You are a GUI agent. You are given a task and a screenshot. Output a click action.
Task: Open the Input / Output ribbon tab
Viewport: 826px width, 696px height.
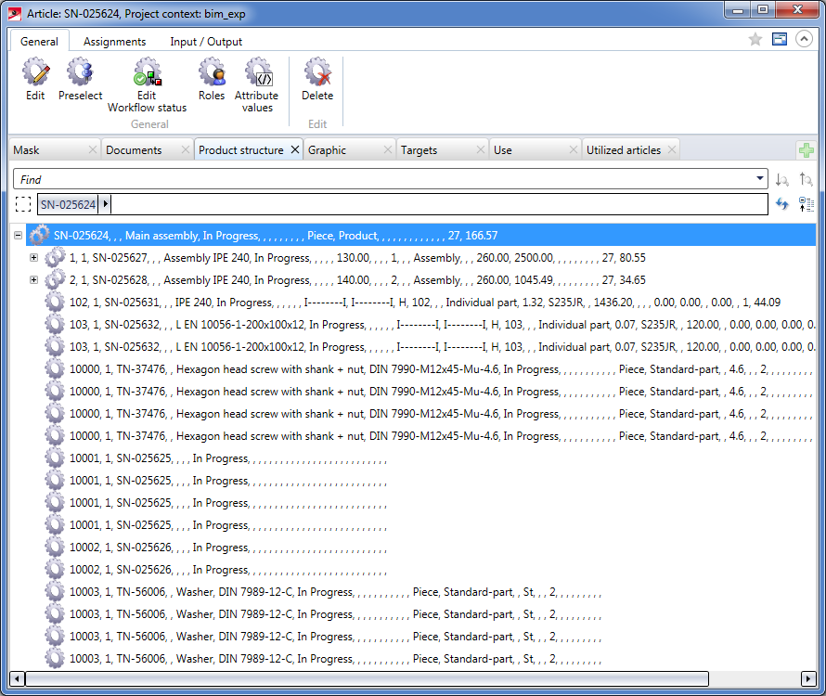pos(206,42)
